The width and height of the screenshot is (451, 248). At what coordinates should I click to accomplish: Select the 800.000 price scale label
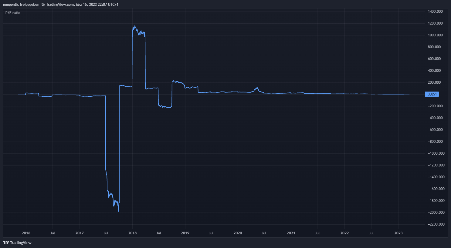[434, 47]
